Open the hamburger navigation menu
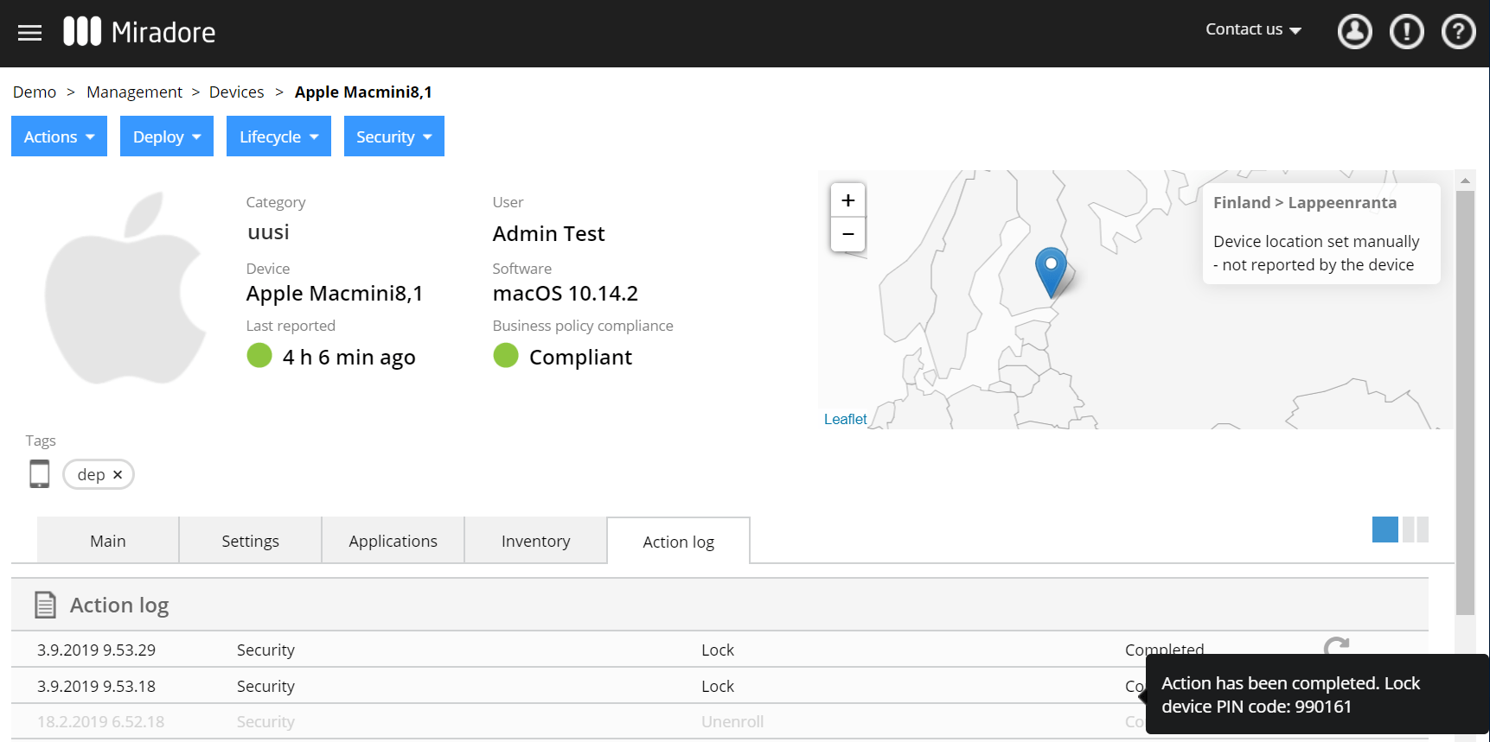 (29, 33)
